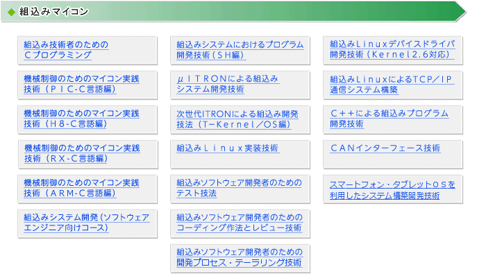
Task: Open 組込みシステムにおけるプログラム開発技術（SH編） link
Action: [x=240, y=50]
